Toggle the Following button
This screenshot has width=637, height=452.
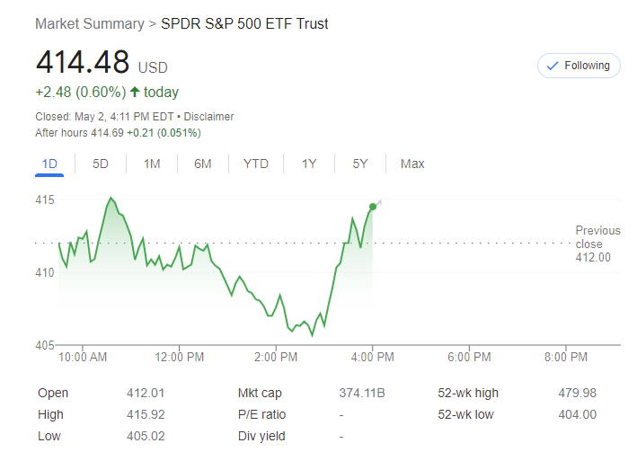coord(579,66)
